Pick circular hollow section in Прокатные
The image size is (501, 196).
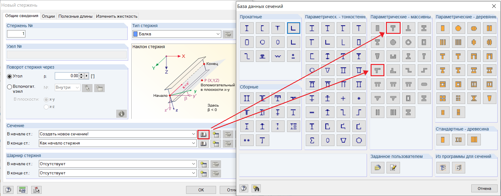pos(262,42)
